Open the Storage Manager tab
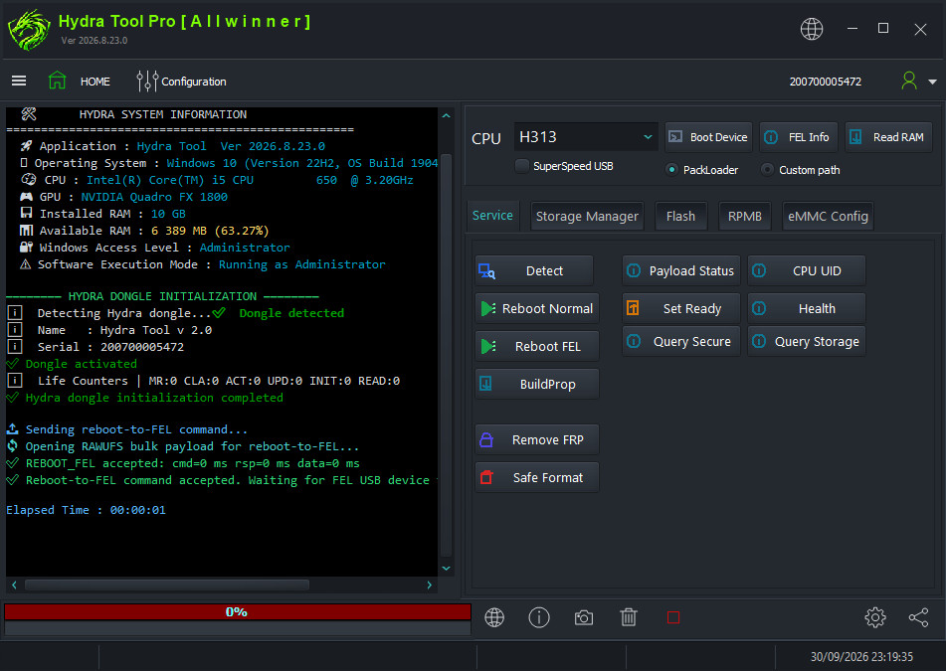 tap(587, 216)
